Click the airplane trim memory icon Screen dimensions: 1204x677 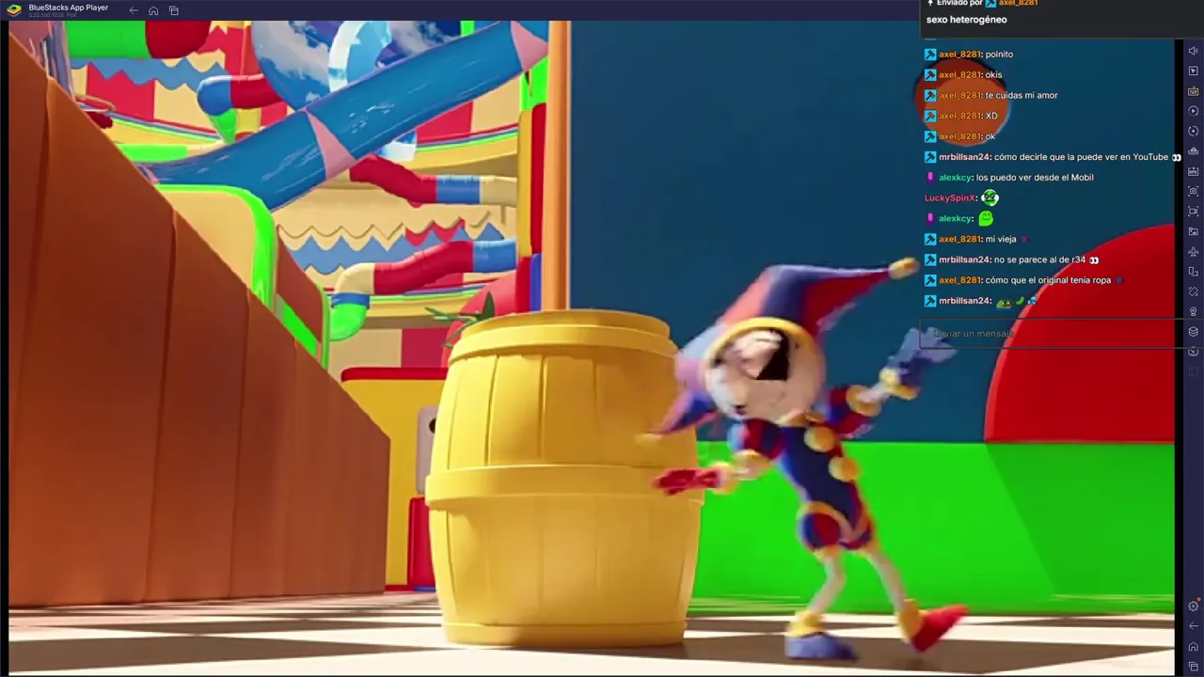(x=1194, y=251)
